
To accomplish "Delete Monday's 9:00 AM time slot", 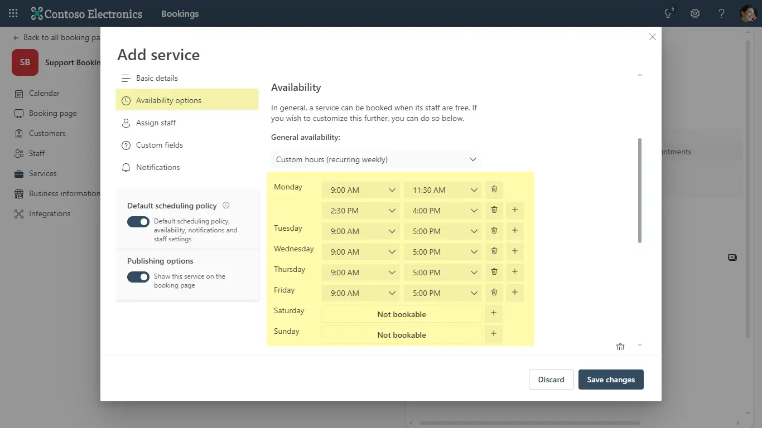I will tap(494, 189).
